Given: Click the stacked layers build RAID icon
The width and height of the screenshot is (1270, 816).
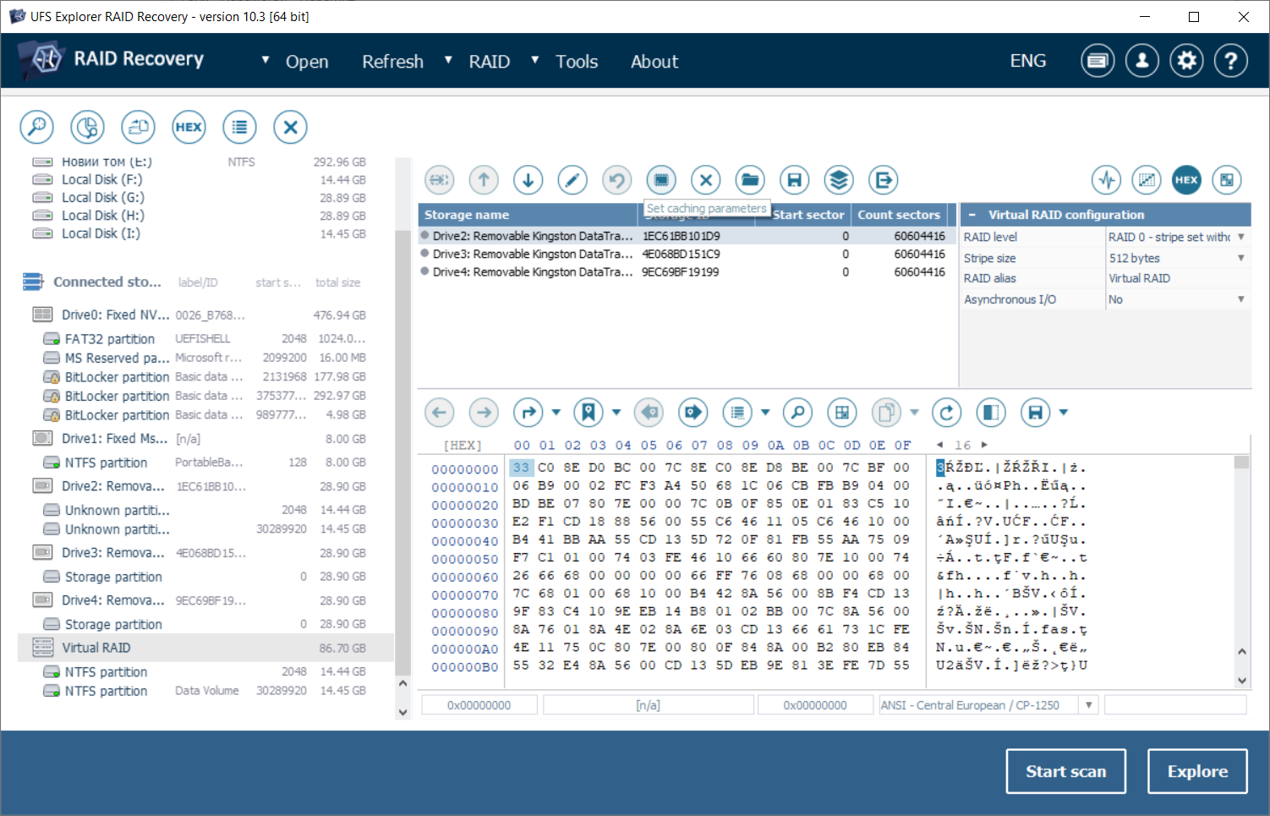Looking at the screenshot, I should tap(839, 179).
